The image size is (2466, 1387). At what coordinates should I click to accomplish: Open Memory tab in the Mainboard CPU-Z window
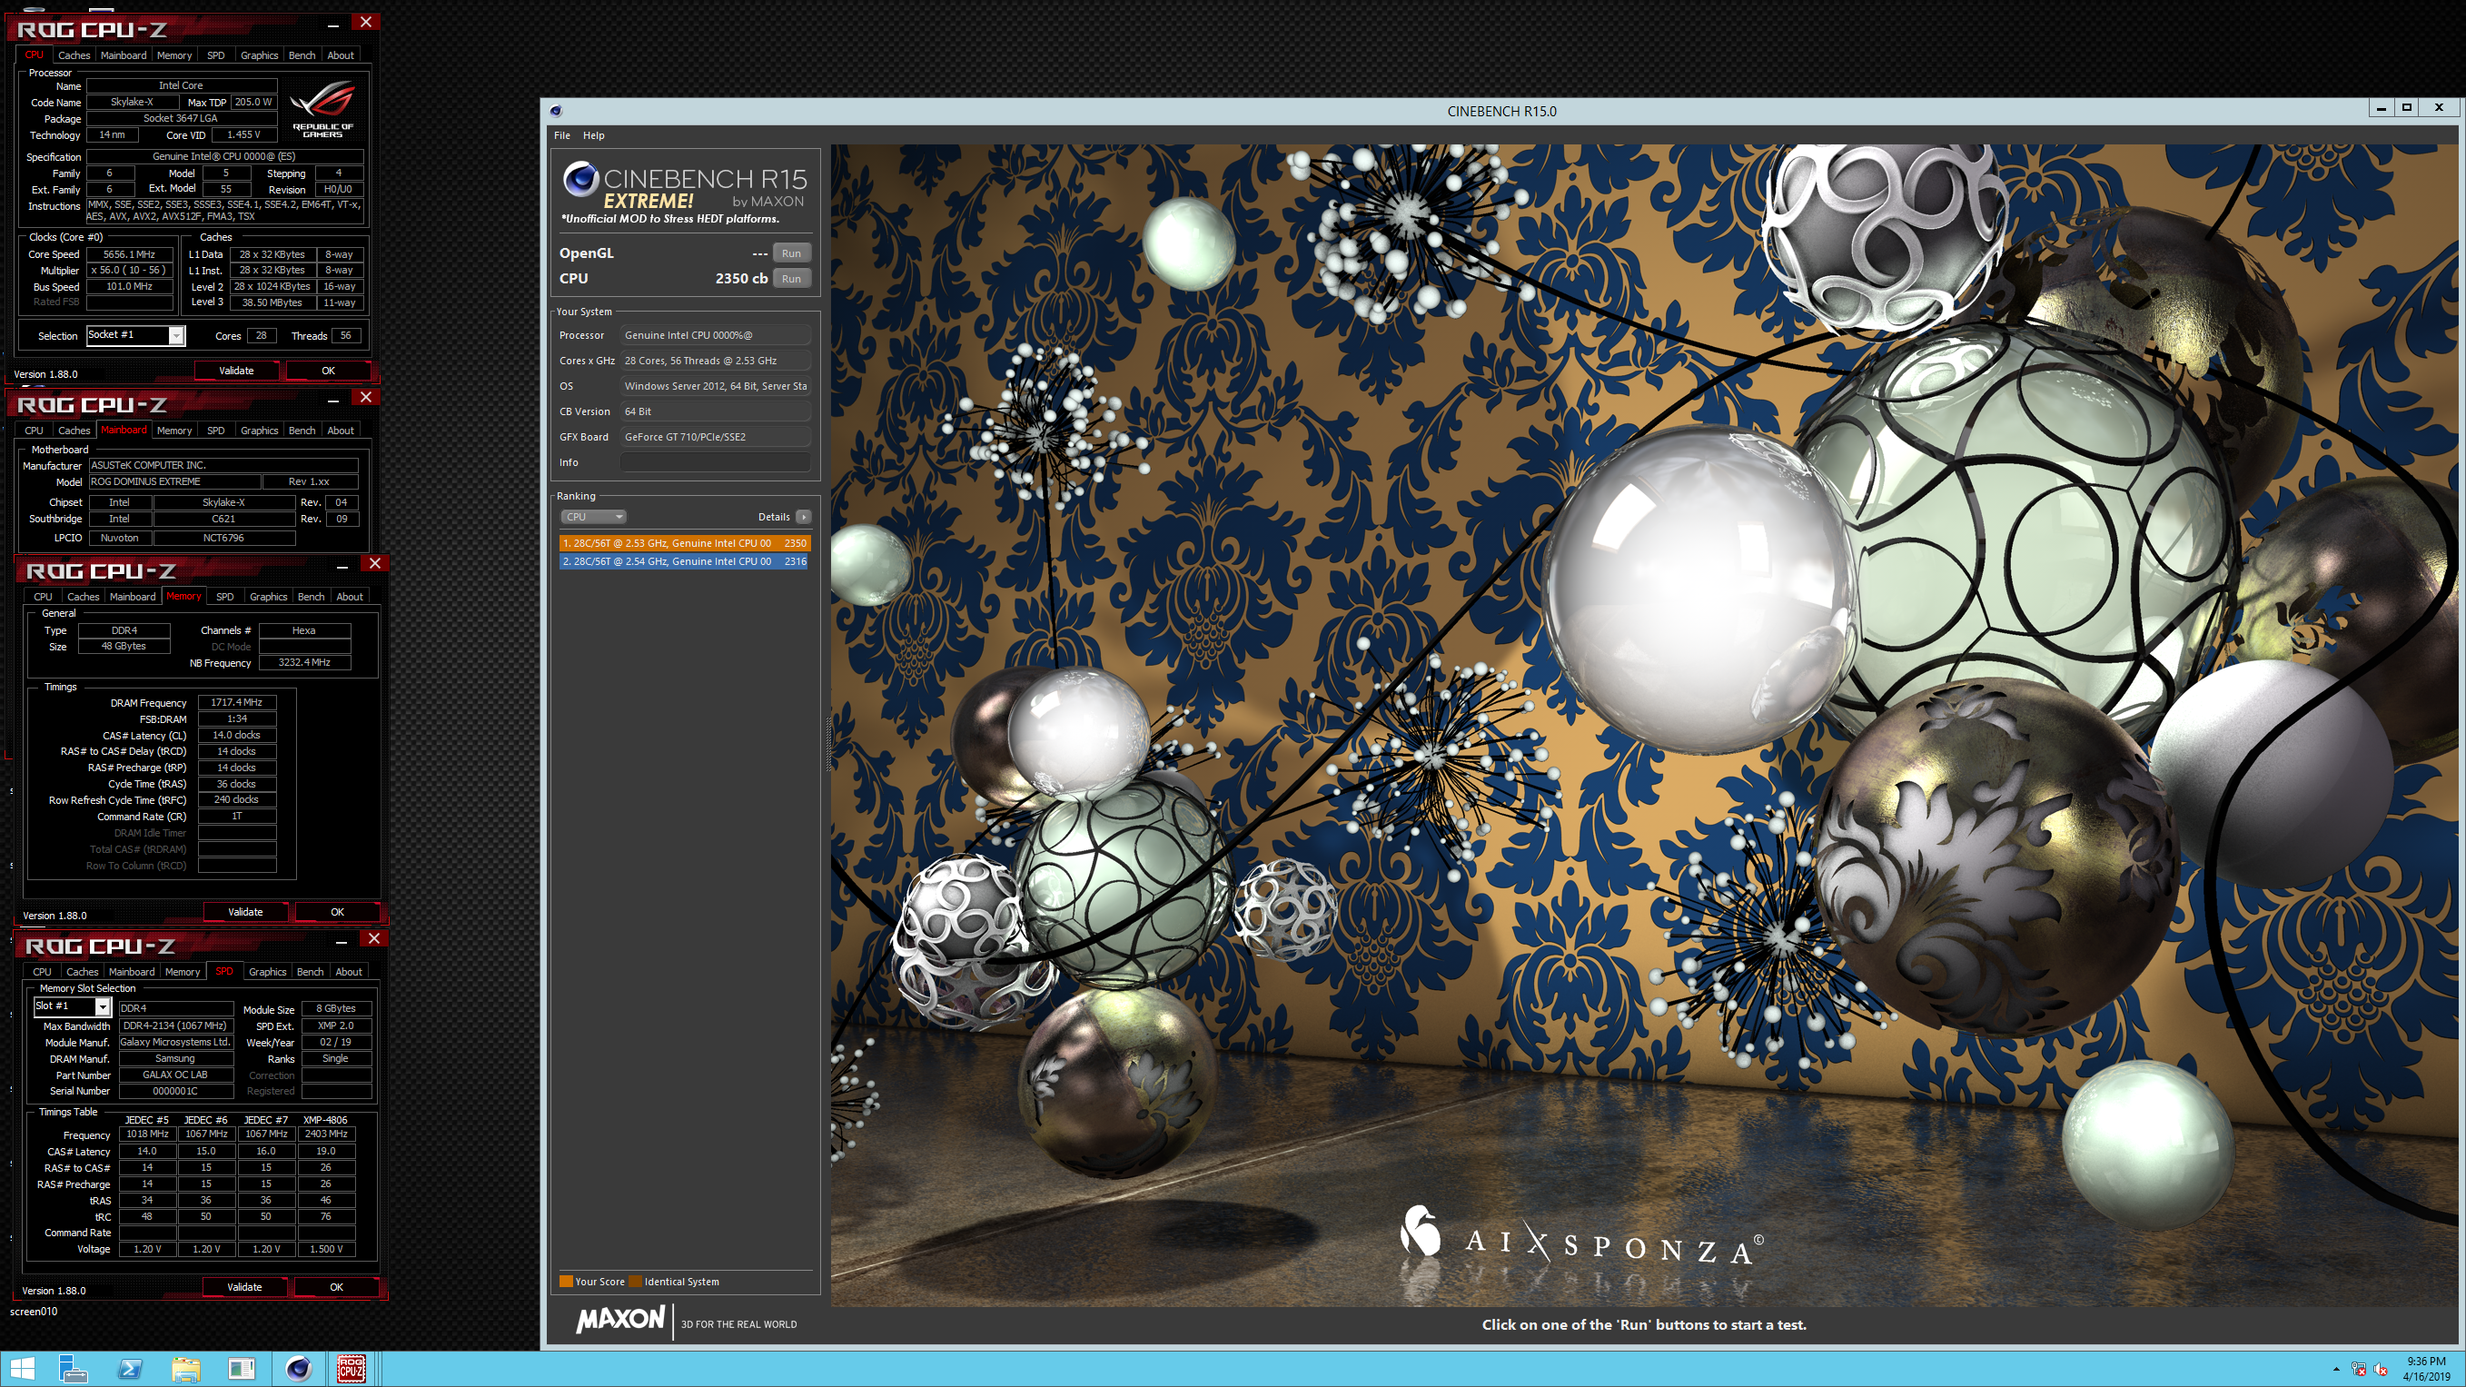tap(174, 431)
